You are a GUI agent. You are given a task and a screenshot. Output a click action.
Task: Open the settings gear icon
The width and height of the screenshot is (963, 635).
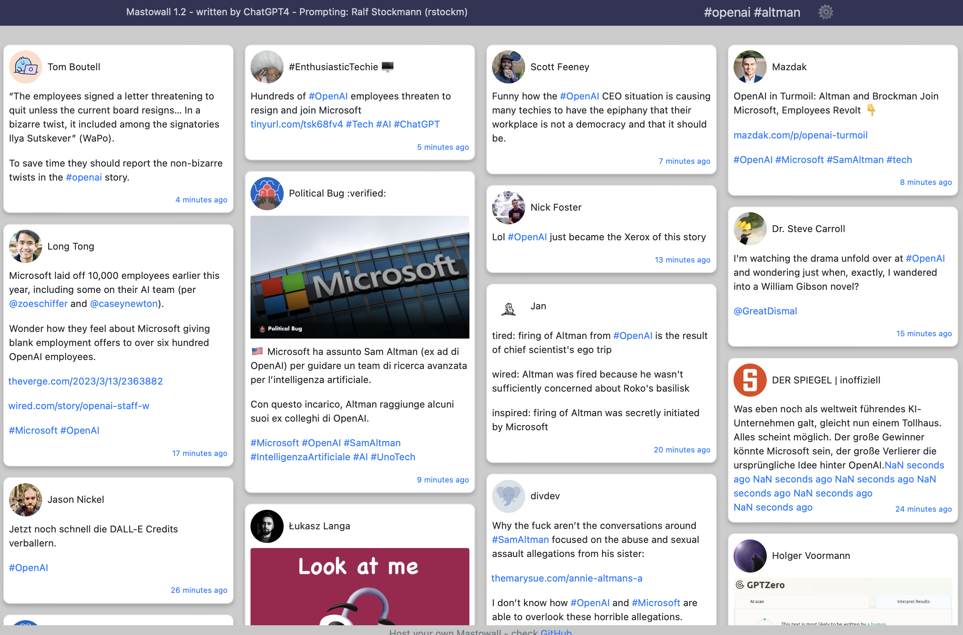[825, 12]
